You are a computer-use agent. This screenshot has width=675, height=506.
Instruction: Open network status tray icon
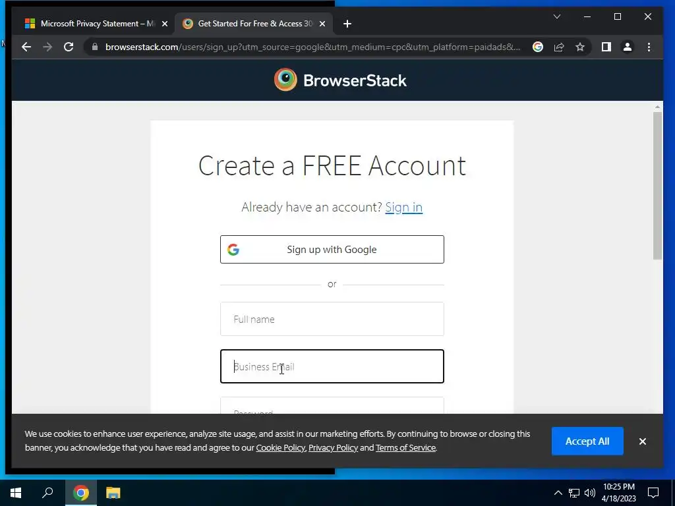(574, 493)
